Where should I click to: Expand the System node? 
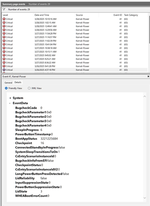click(x=10, y=98)
